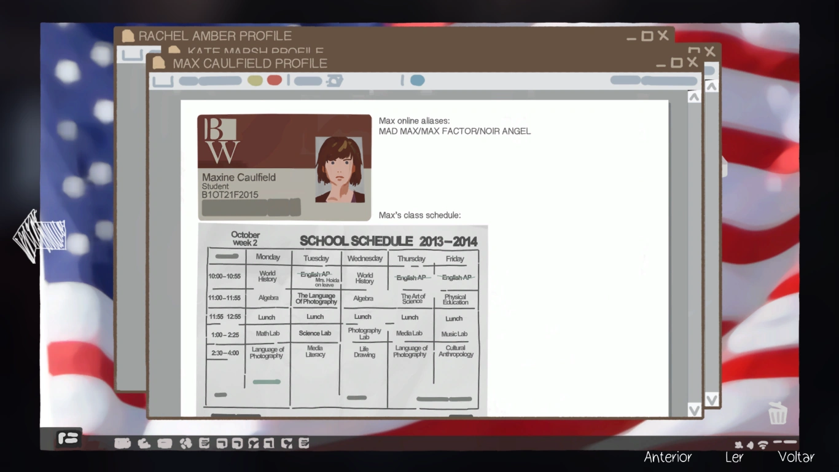Click the folder icon beside Max Caulfield Profile title
This screenshot has height=472, width=839.
(x=159, y=63)
